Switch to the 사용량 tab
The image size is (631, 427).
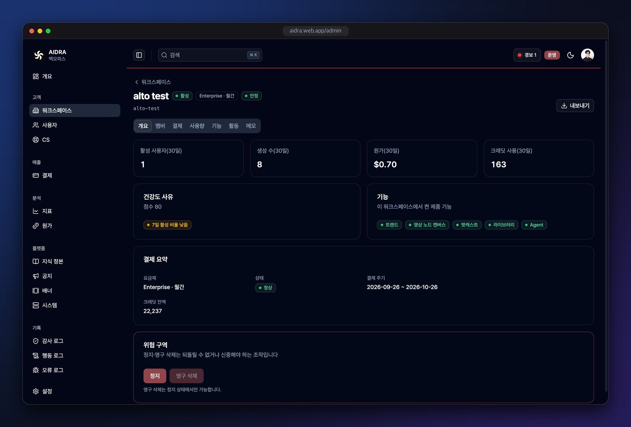pos(197,126)
